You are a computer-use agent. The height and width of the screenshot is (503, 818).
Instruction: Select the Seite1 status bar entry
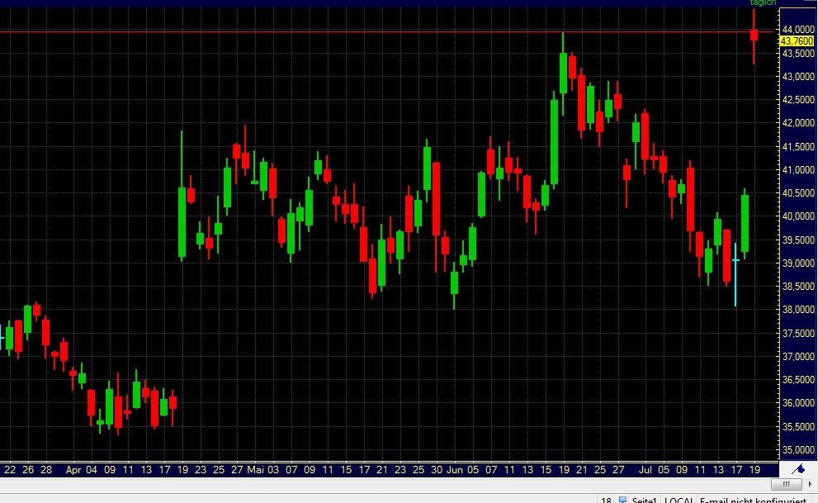(645, 500)
